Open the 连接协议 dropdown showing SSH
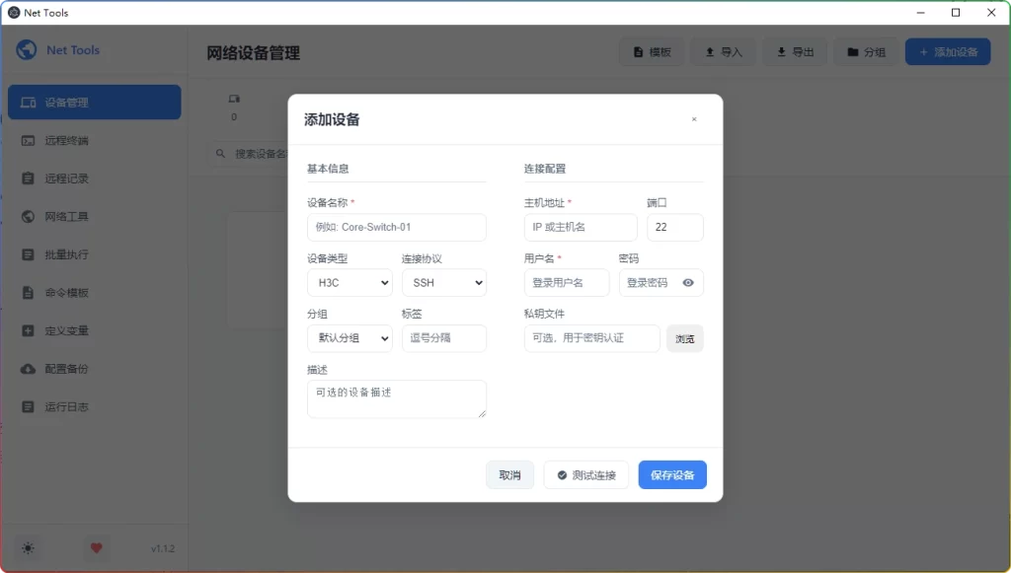 pyautogui.click(x=444, y=283)
